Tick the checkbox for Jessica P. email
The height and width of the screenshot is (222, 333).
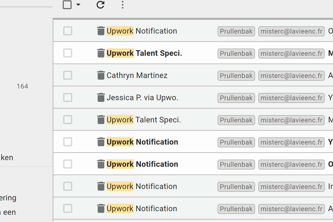click(68, 97)
